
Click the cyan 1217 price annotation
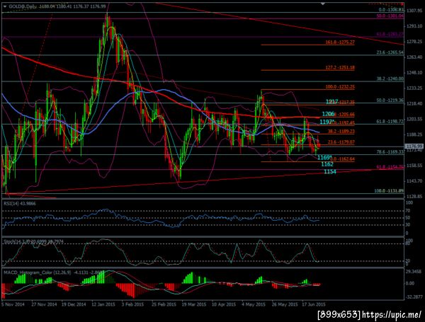click(x=331, y=102)
